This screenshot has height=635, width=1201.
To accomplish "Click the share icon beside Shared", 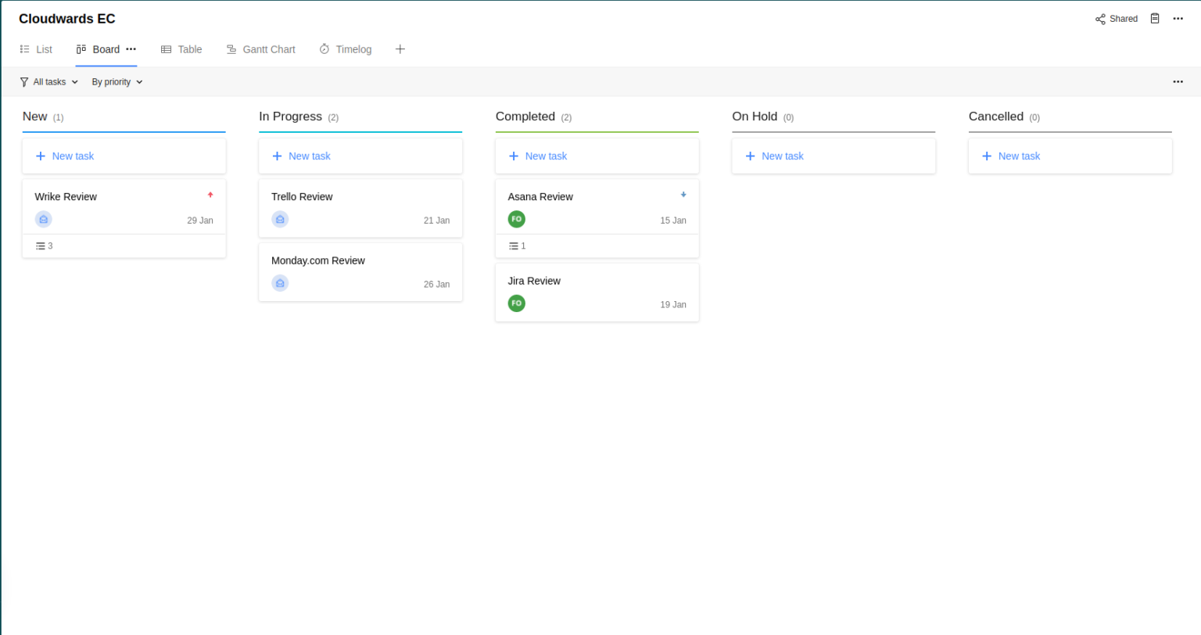I will (x=1100, y=18).
